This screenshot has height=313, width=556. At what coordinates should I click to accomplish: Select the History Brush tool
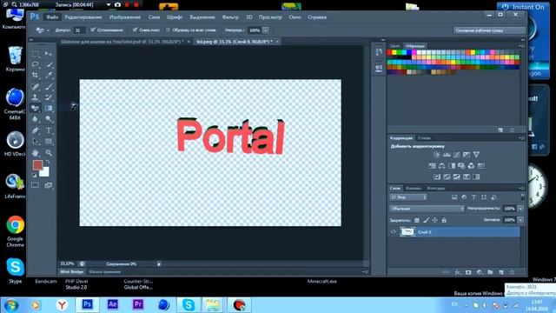(49, 97)
